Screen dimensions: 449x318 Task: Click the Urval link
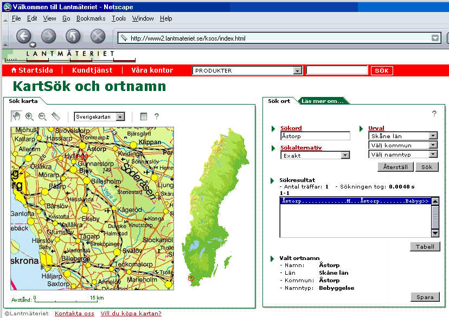pos(376,128)
